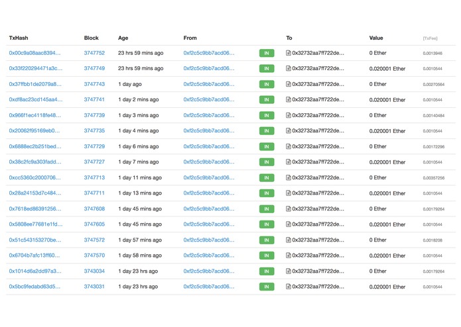The height and width of the screenshot is (327, 461).
Task: Click contract icon in block 3747729 row
Action: 289,146
